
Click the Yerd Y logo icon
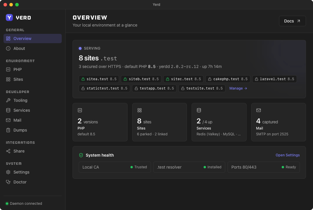pyautogui.click(x=9, y=17)
